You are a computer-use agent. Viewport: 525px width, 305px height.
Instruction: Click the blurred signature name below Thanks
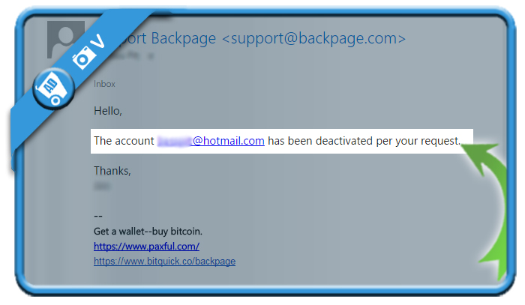point(102,186)
